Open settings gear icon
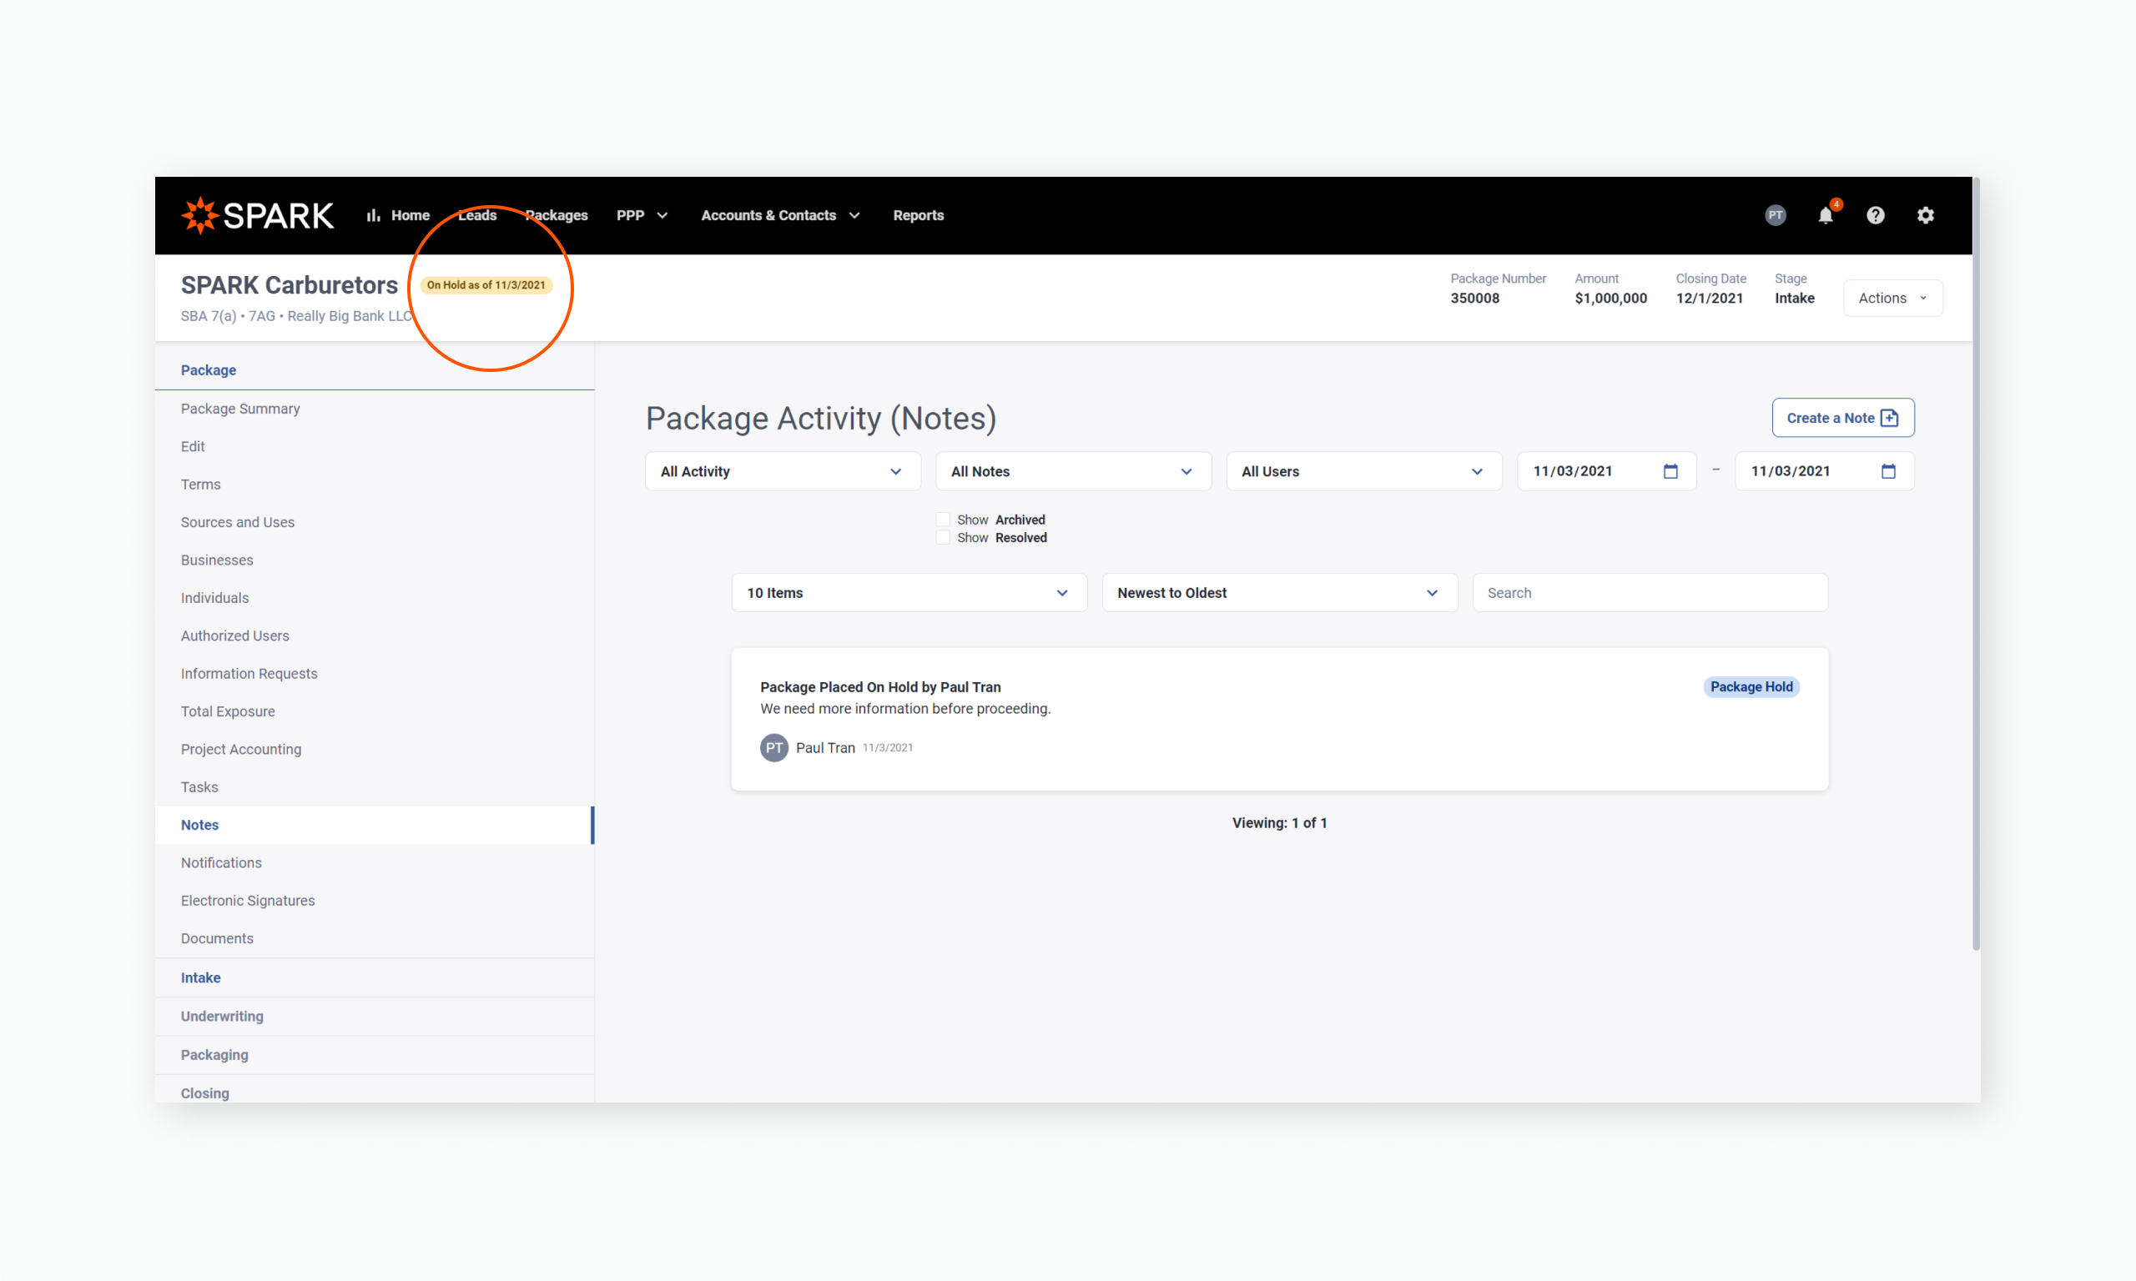The width and height of the screenshot is (2136, 1281). pos(1926,215)
